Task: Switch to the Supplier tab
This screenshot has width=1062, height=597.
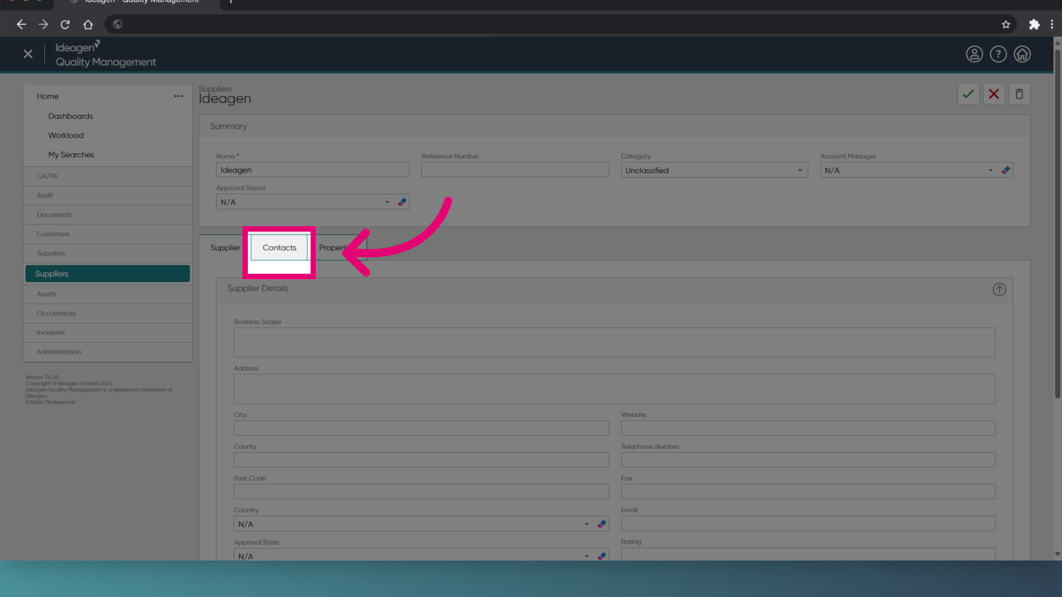Action: tap(225, 248)
